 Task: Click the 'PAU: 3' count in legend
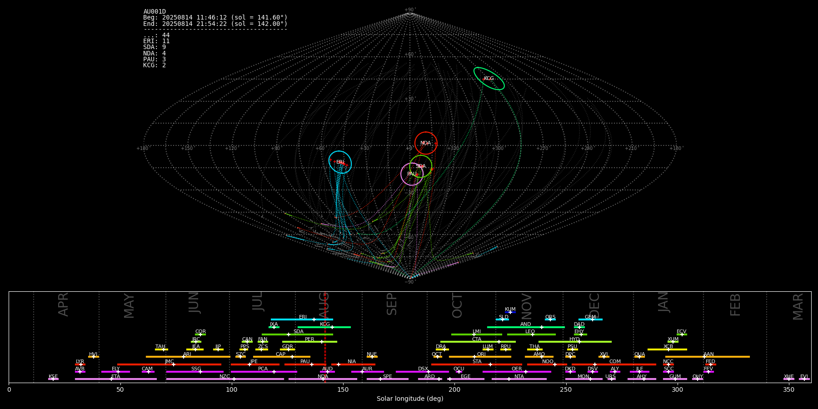tap(155, 59)
